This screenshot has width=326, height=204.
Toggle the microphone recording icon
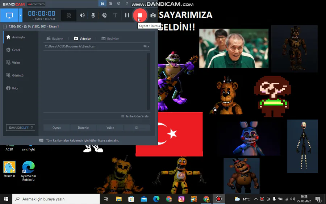point(93,15)
